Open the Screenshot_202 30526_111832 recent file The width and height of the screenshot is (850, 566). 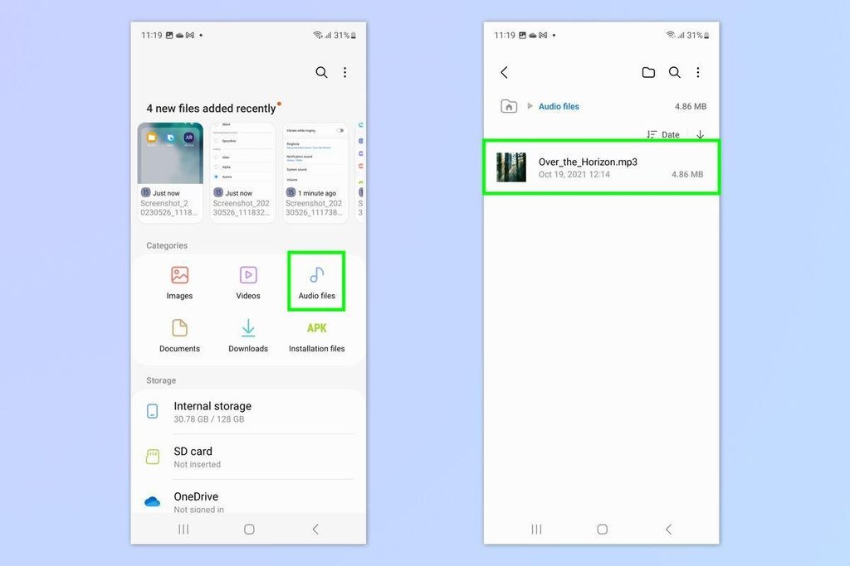pyautogui.click(x=243, y=172)
